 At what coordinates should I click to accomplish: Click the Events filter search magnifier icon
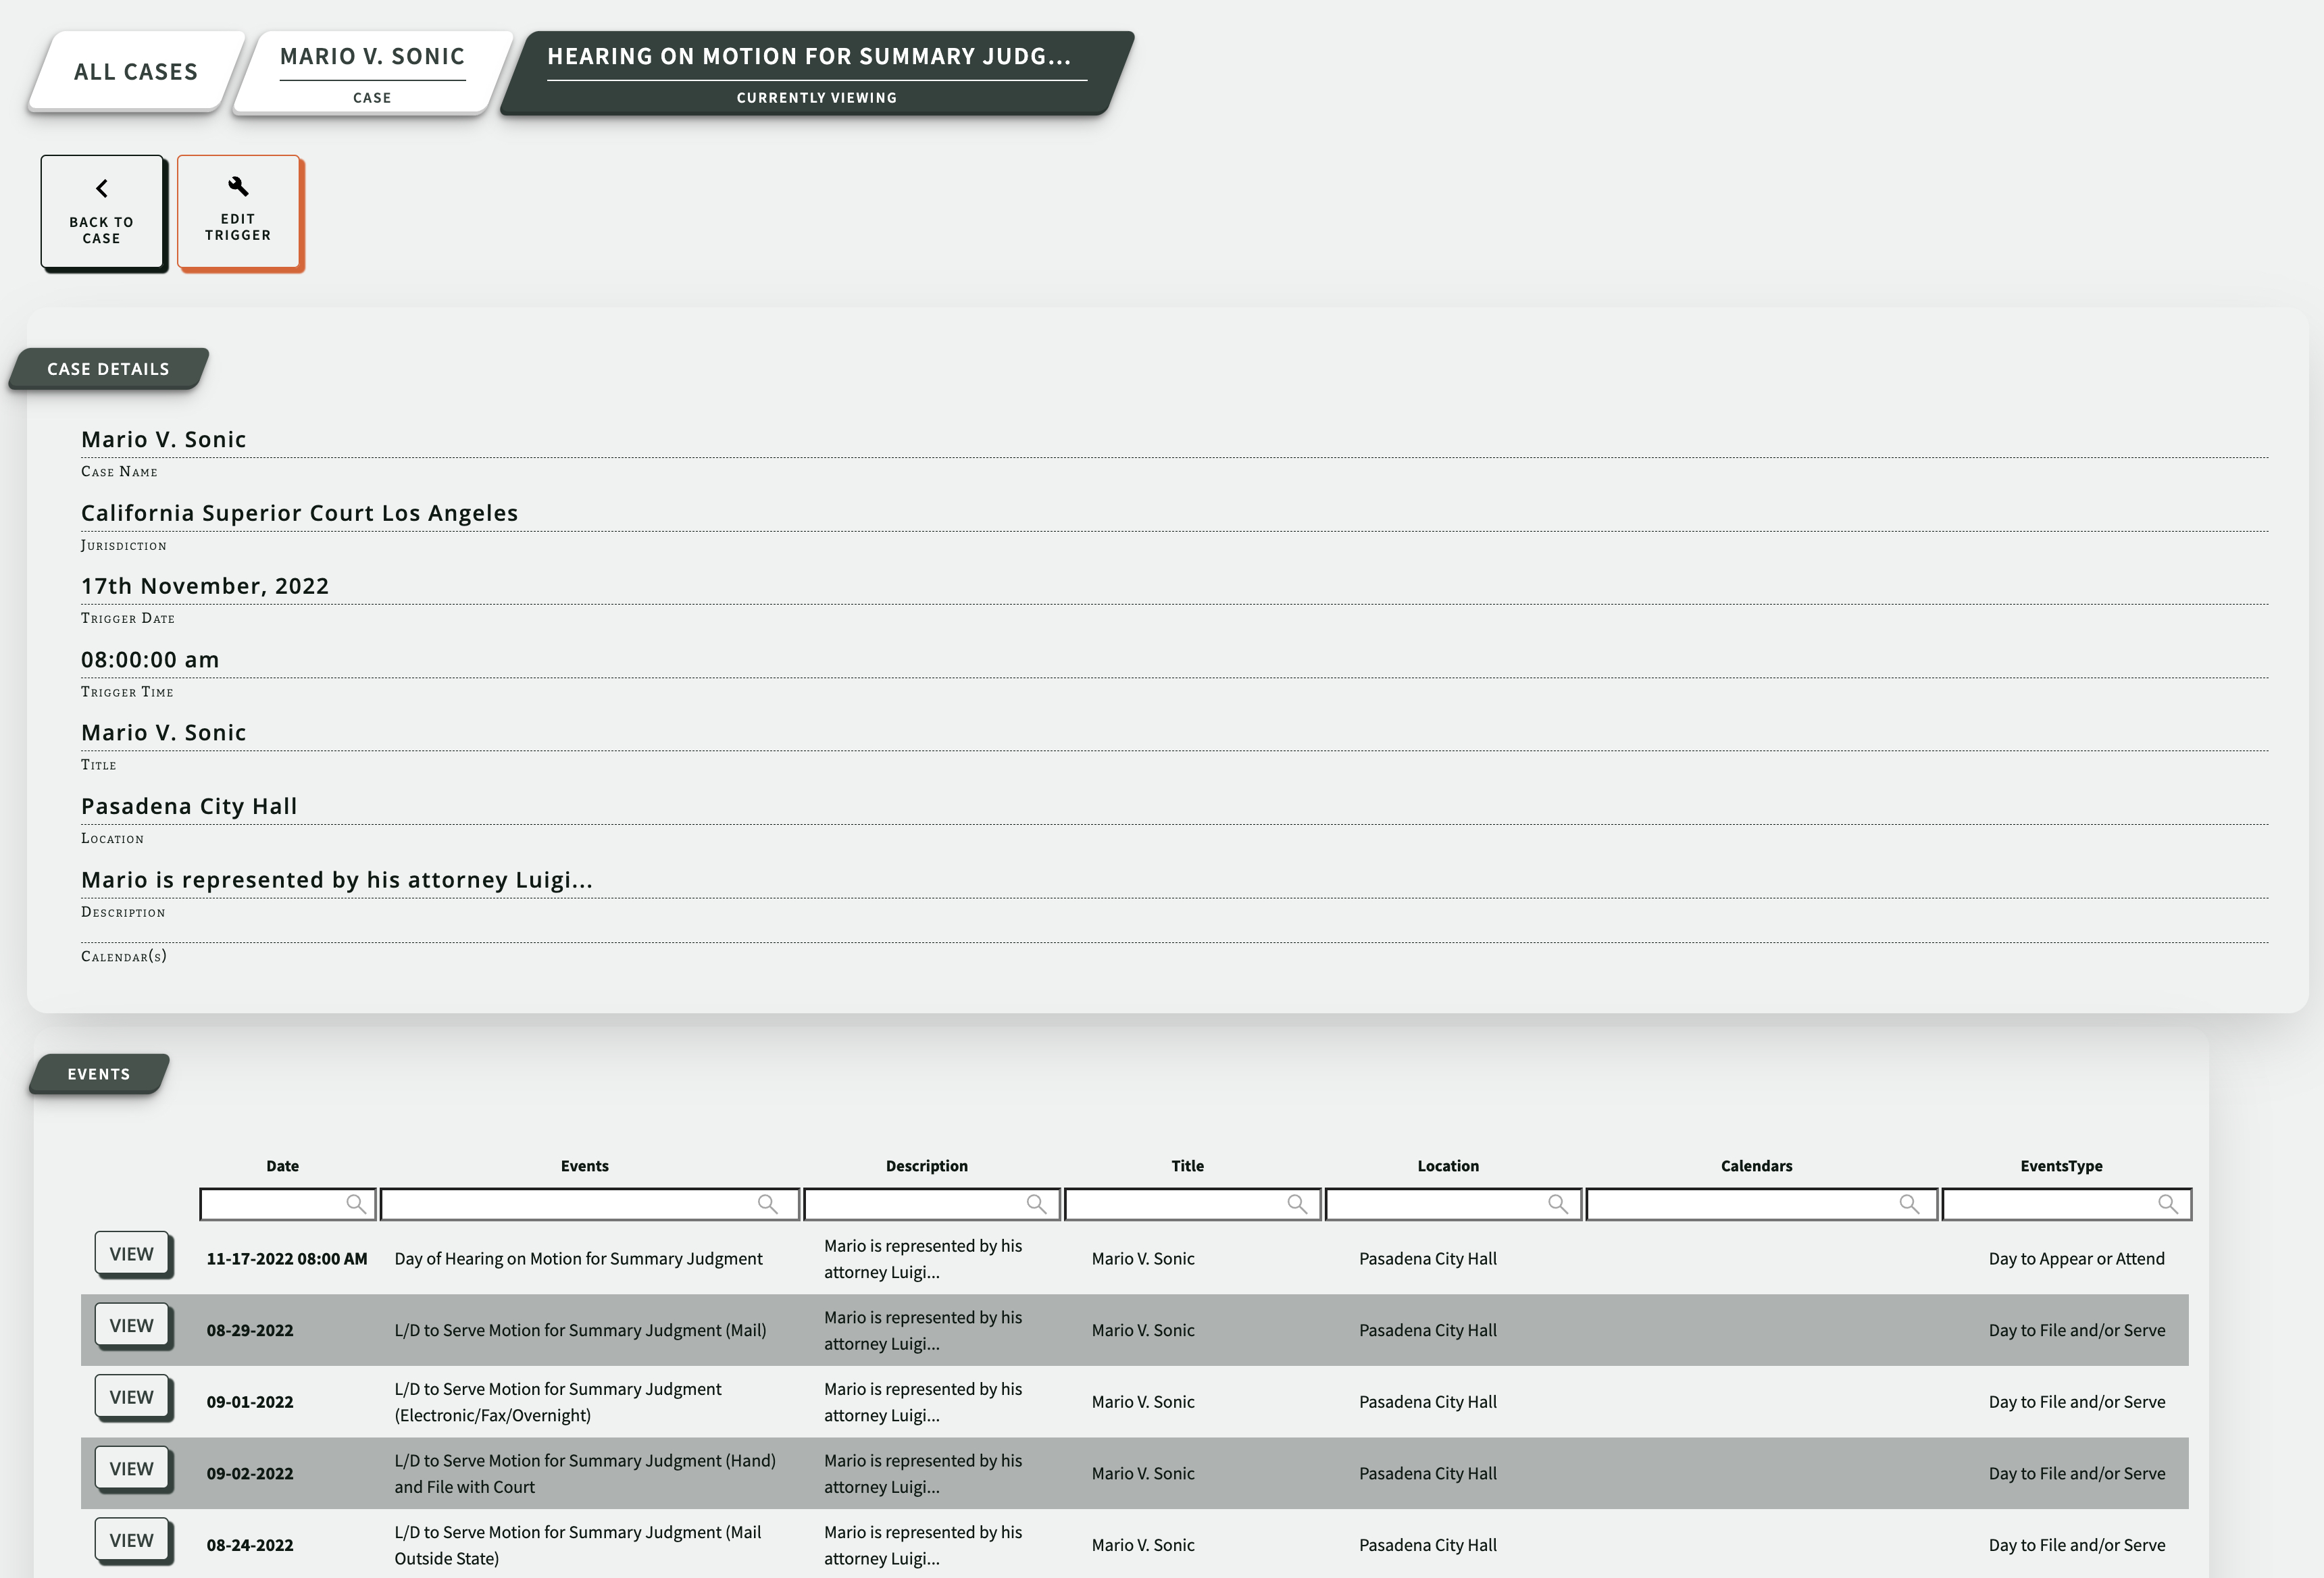(767, 1204)
